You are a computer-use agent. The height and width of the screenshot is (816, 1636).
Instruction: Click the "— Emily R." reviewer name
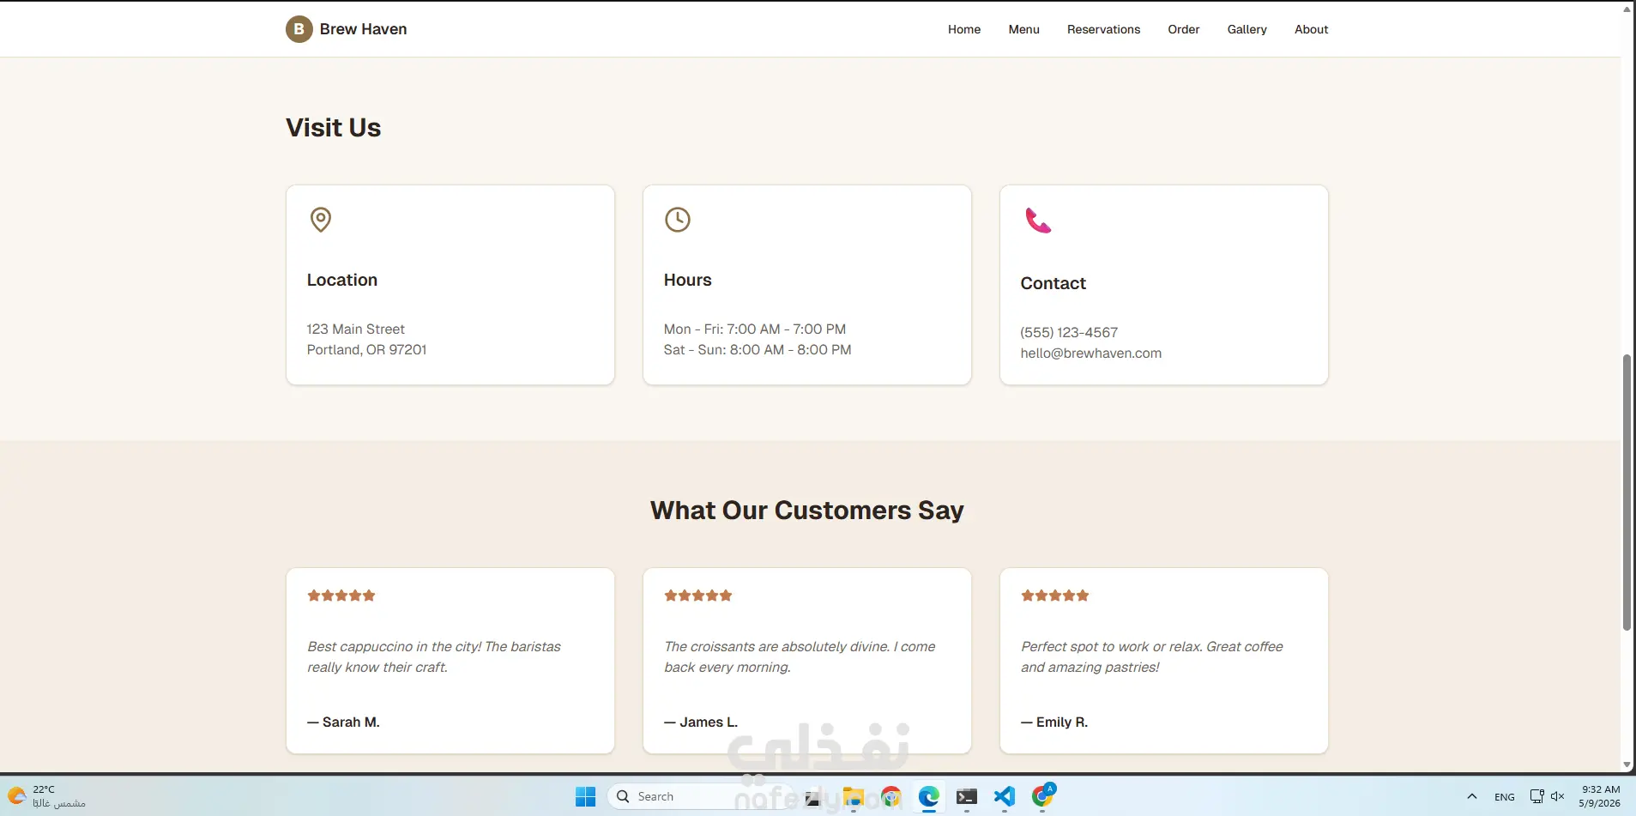pyautogui.click(x=1054, y=722)
